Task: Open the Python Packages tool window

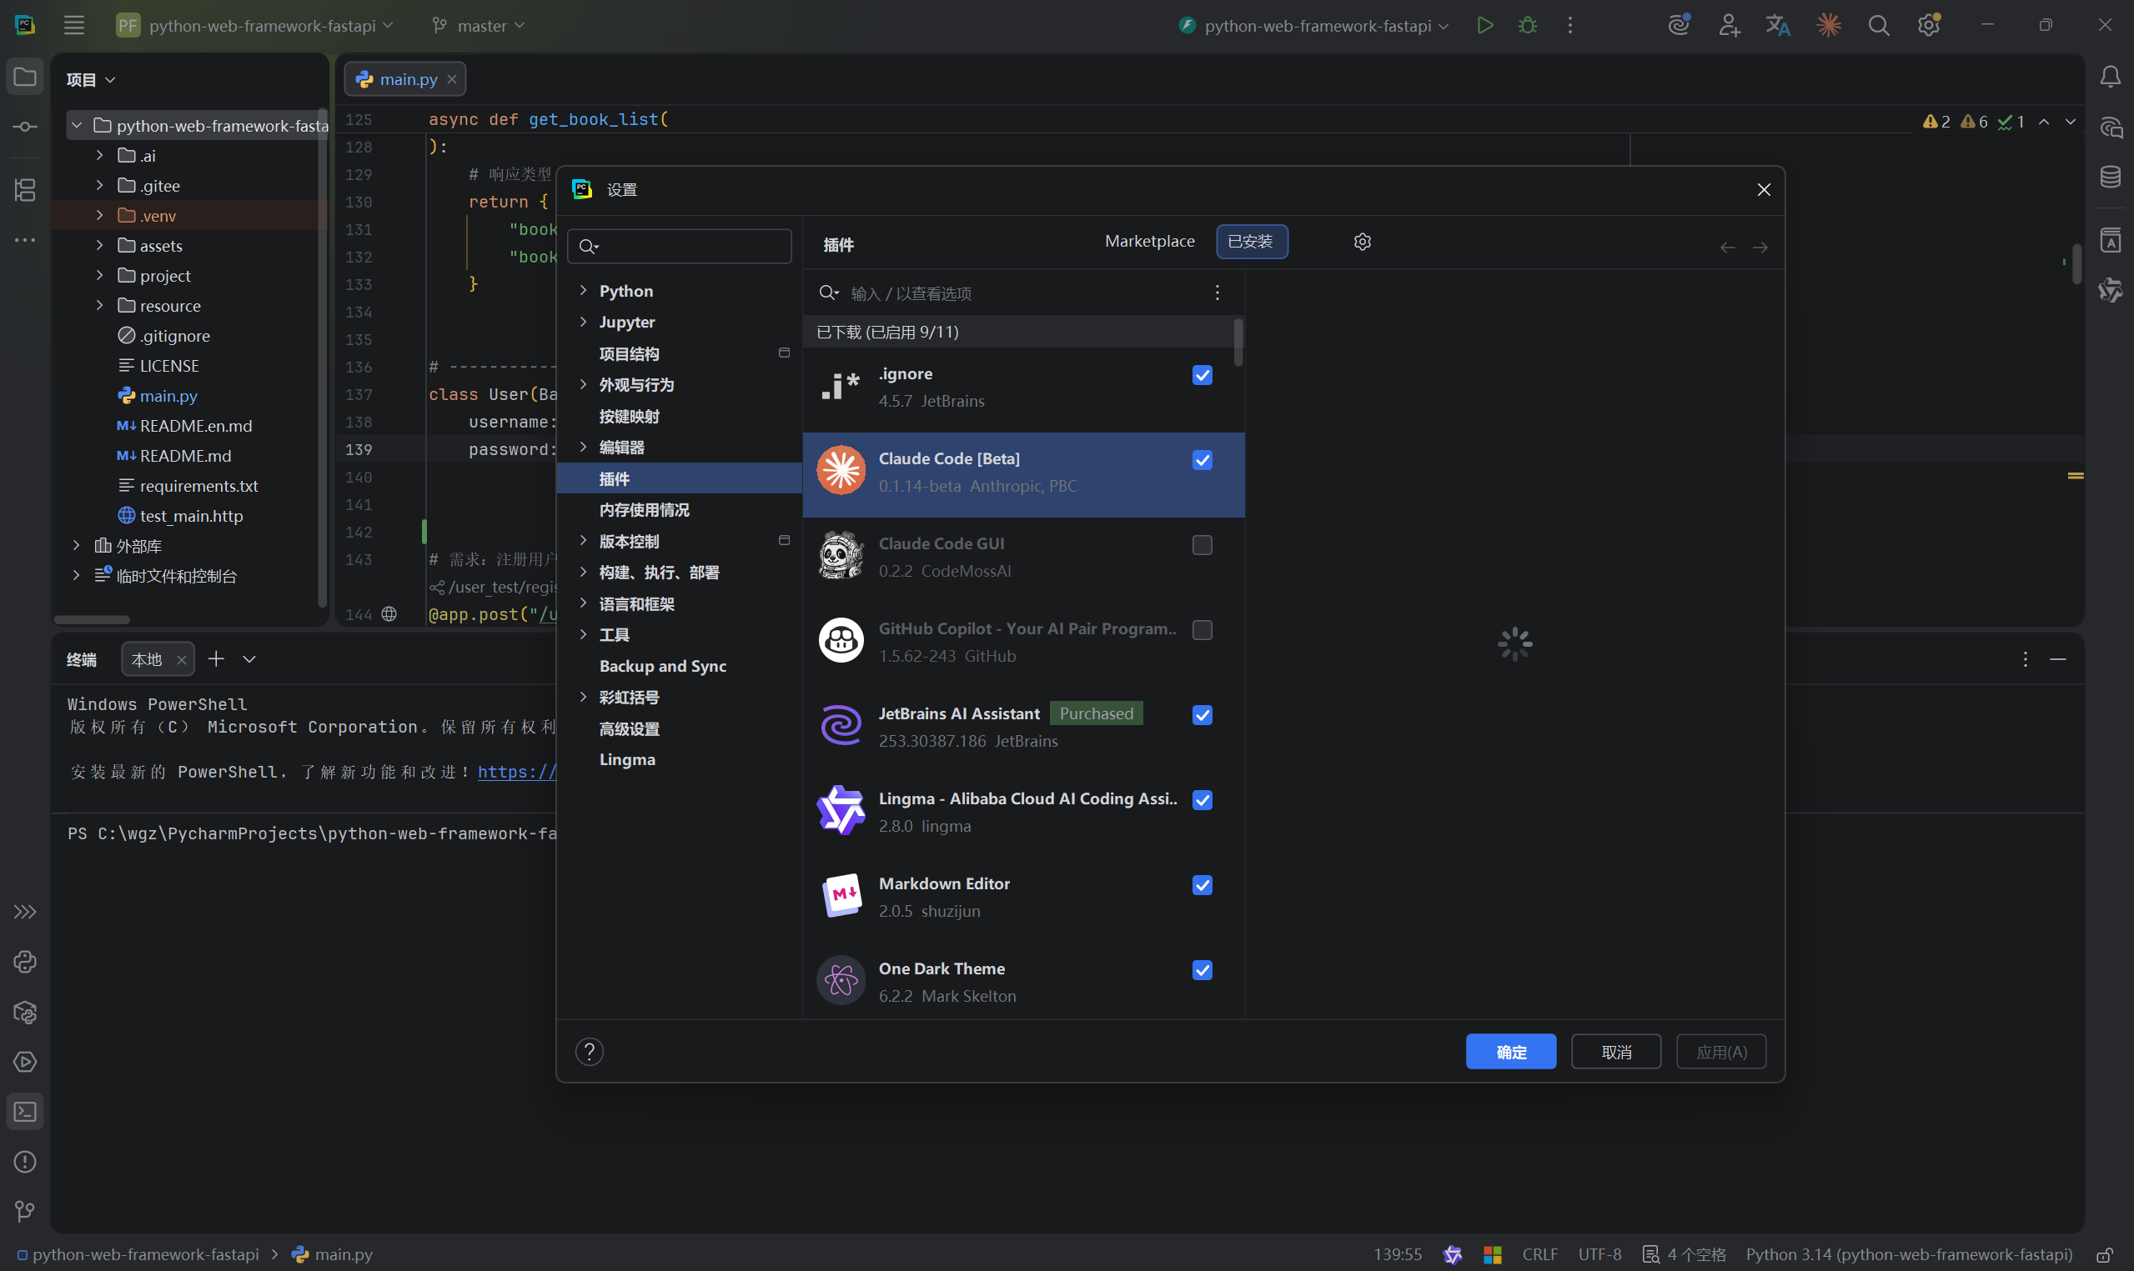Action: point(25,1013)
